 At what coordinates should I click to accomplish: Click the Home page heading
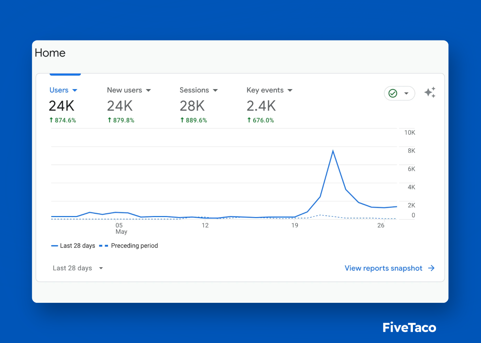pos(50,53)
